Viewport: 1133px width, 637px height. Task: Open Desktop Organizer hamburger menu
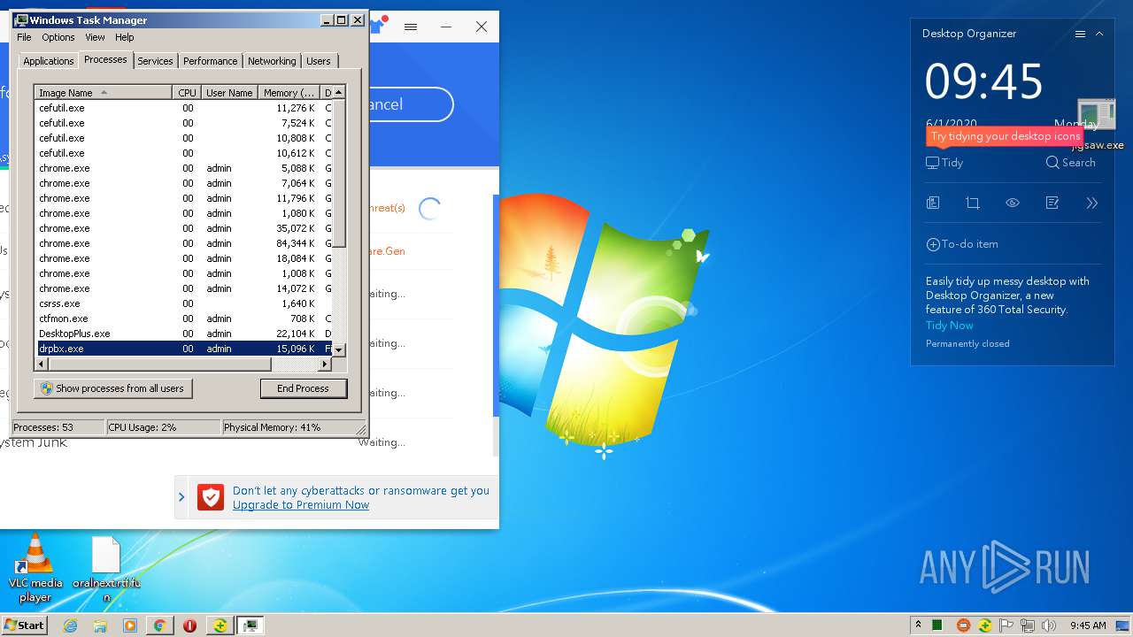(1080, 34)
